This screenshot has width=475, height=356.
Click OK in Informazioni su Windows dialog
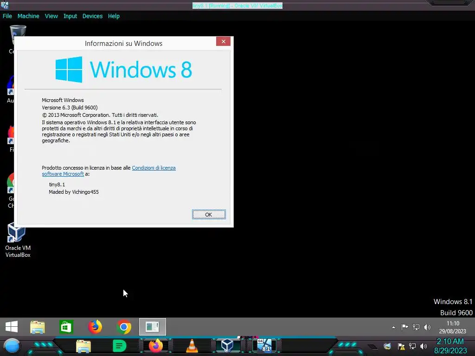209,214
